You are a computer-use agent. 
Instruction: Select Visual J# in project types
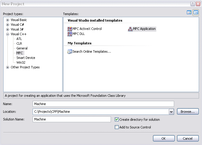[x=17, y=29]
